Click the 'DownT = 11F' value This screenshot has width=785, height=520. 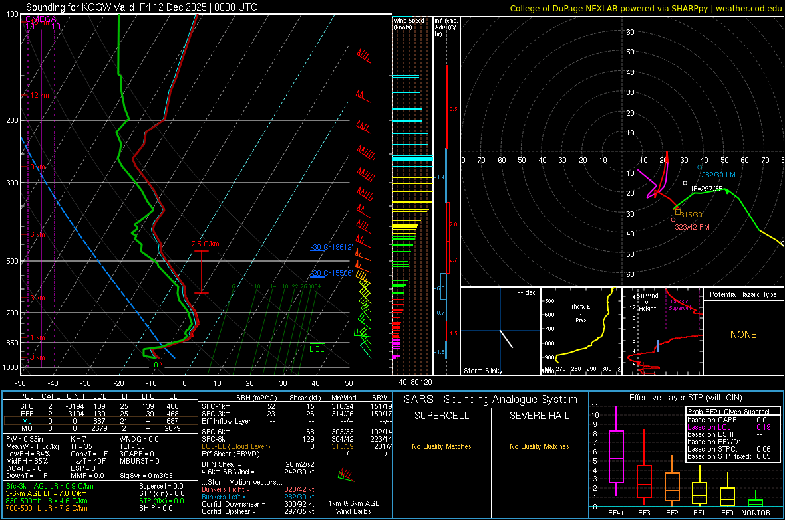26,476
